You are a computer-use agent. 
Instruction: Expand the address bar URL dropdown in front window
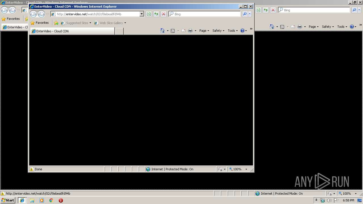[142, 14]
